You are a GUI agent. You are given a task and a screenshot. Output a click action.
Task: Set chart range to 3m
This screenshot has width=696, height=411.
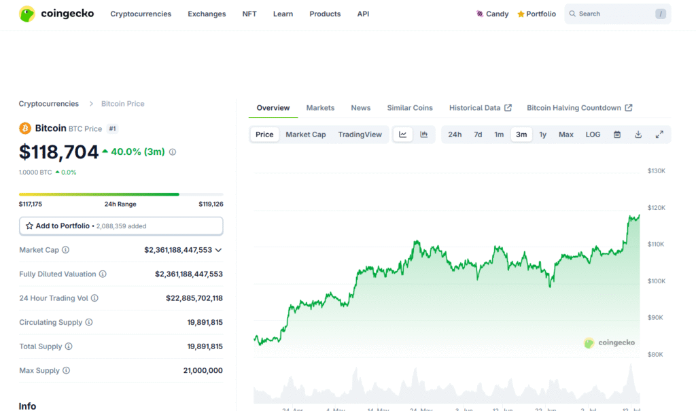pos(521,135)
